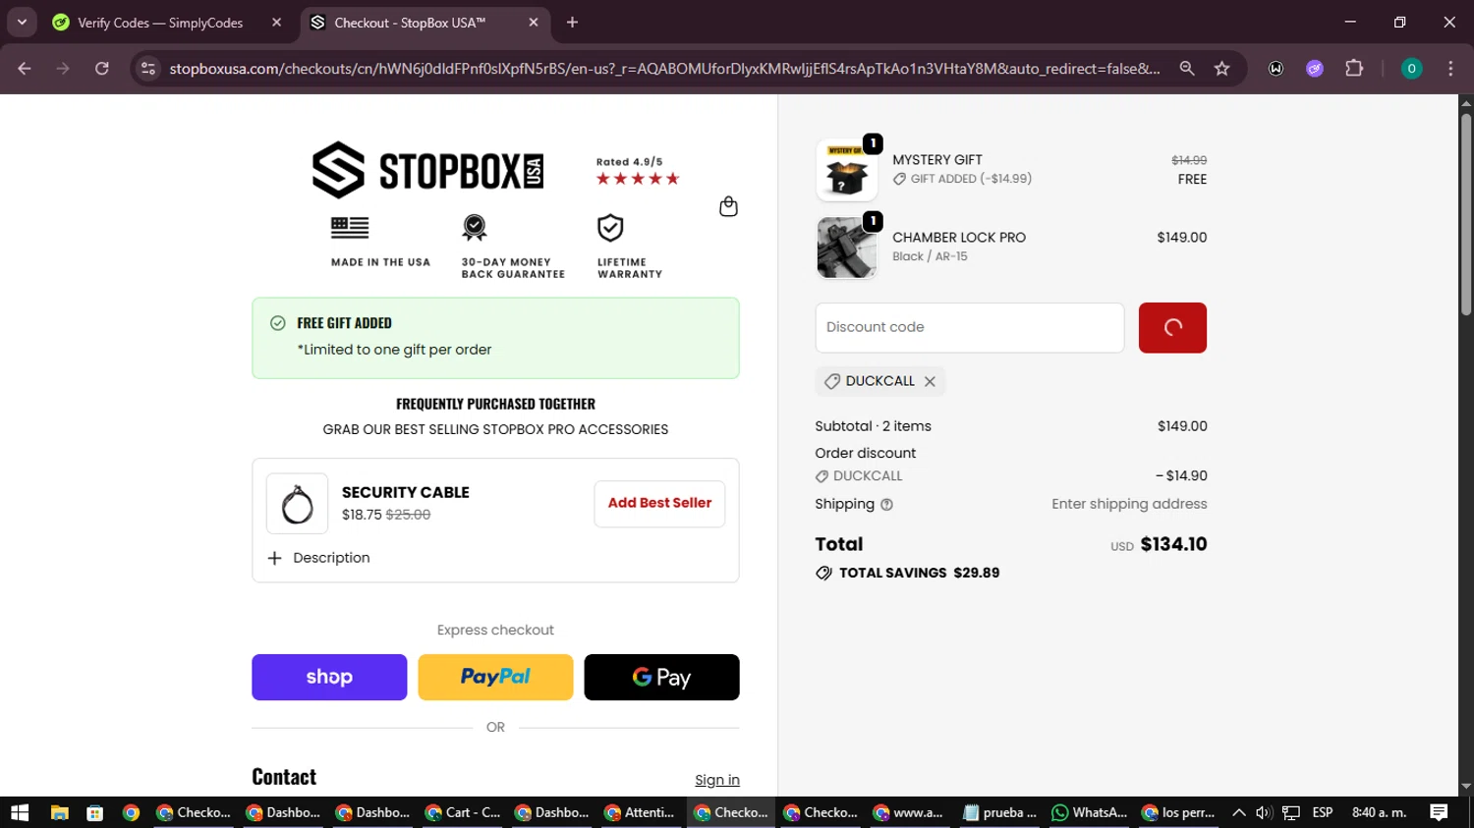Click the Lifetime Warranty shield icon
The image size is (1474, 828).
tap(610, 228)
